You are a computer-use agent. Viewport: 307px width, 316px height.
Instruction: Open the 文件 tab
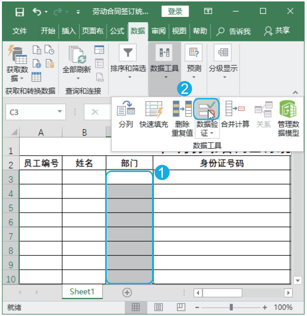20,31
